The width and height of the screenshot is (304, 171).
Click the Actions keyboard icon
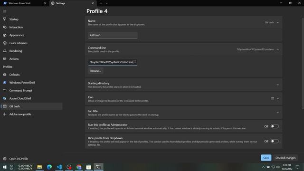tap(5, 59)
